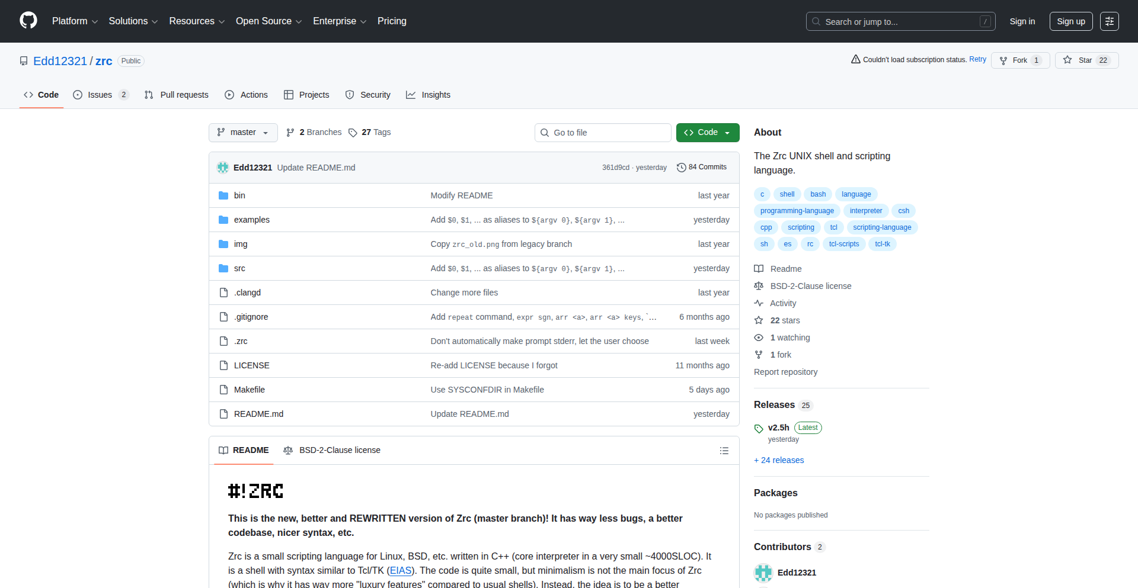Viewport: 1138px width, 588px height.
Task: Expand the Open Source menu
Action: (268, 21)
